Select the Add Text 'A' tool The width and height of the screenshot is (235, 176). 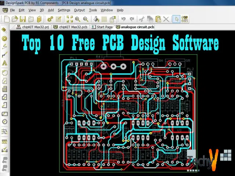click(x=5, y=63)
